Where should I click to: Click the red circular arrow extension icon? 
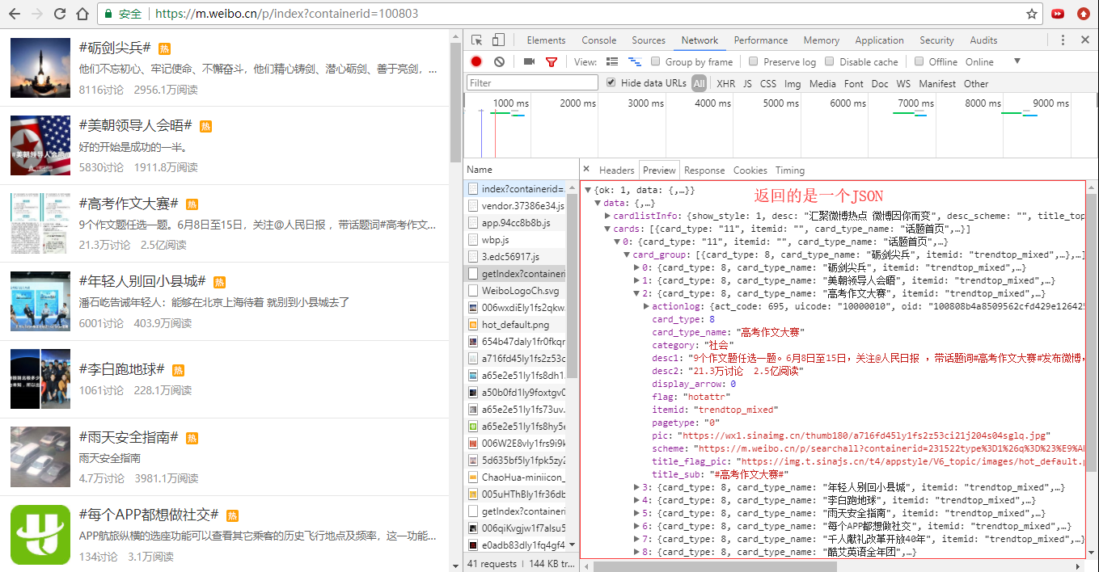[1083, 14]
